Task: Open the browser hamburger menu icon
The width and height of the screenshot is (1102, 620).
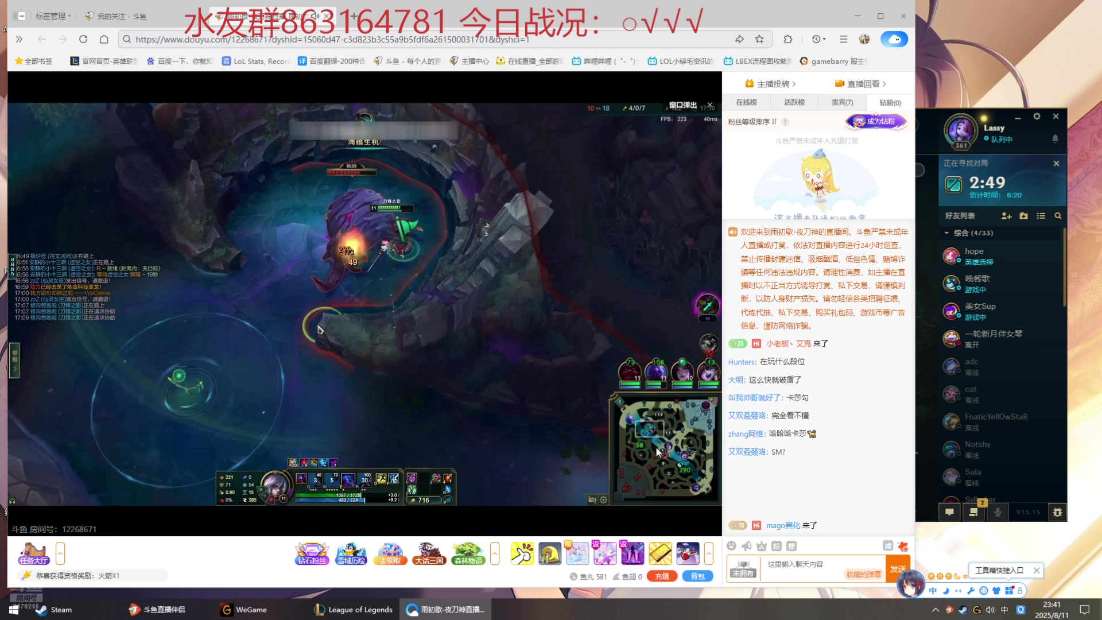Action: (843, 39)
